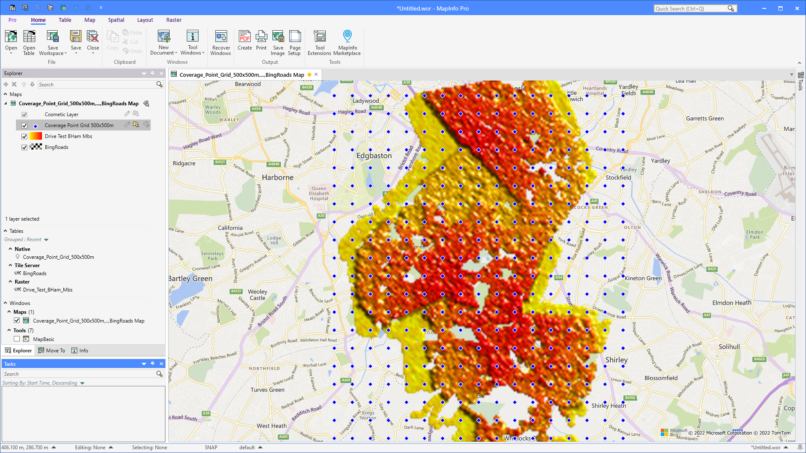Select Coverage_Point_Grid_500x500m in Native tables

point(58,257)
